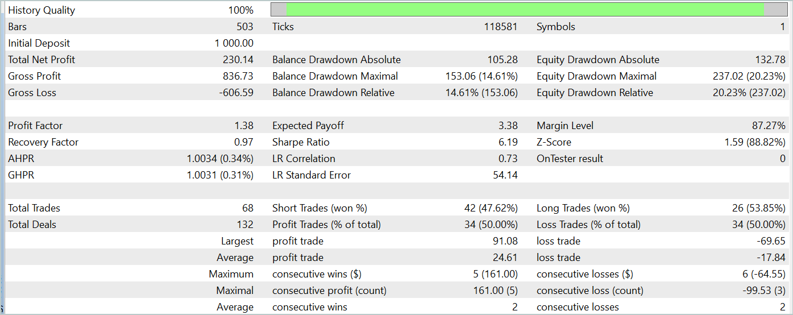Click the Equity Drawdown Relative value
Screen dimensions: 793x315
749,93
